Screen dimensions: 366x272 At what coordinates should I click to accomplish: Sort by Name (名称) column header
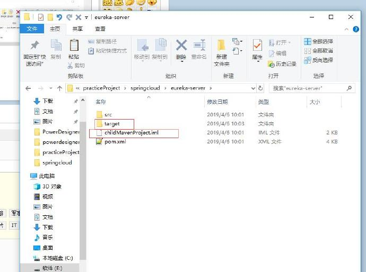pyautogui.click(x=101, y=102)
